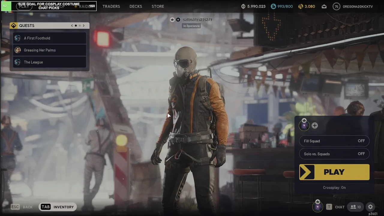384x216 pixels.
Task: Click the OREGON420KICKTV nameplate above the character
Action: pos(197,19)
